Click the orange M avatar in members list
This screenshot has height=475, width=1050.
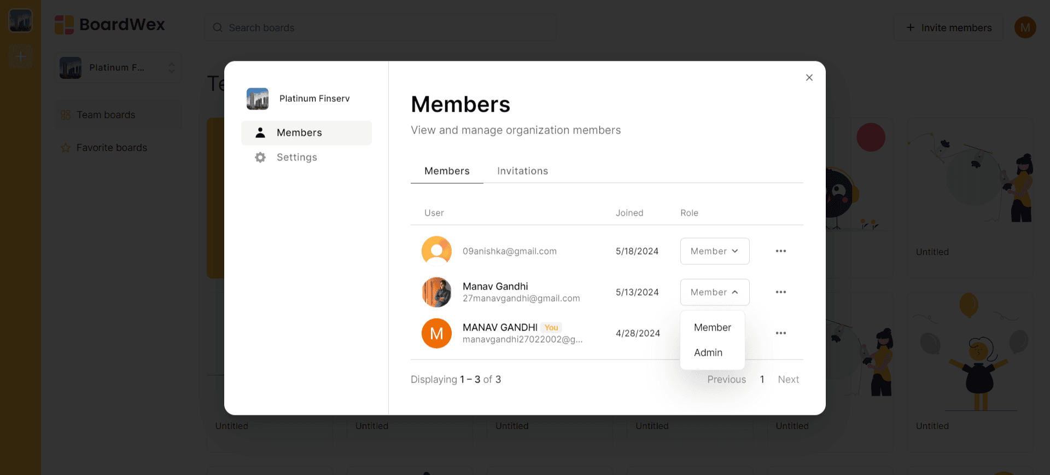click(436, 333)
